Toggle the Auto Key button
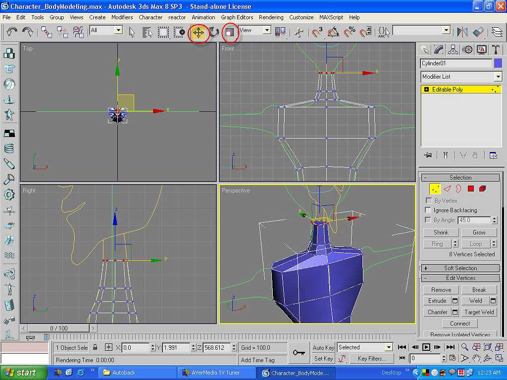The height and width of the screenshot is (380, 507). click(x=323, y=348)
